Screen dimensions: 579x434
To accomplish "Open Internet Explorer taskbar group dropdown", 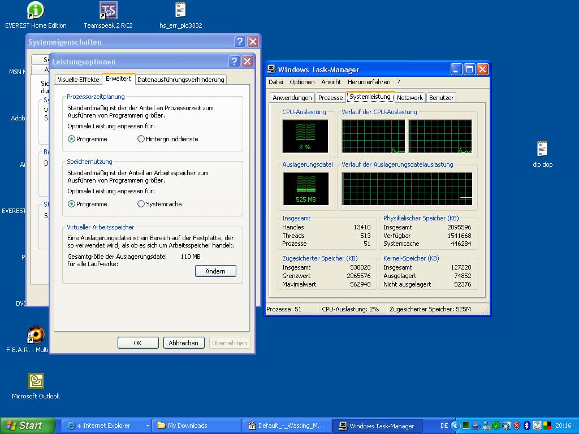I will point(148,426).
